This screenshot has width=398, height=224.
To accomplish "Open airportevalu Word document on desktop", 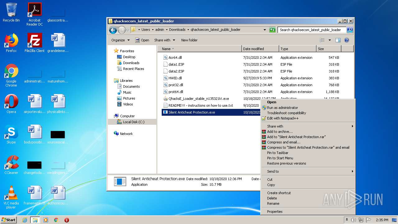I will point(35,104).
